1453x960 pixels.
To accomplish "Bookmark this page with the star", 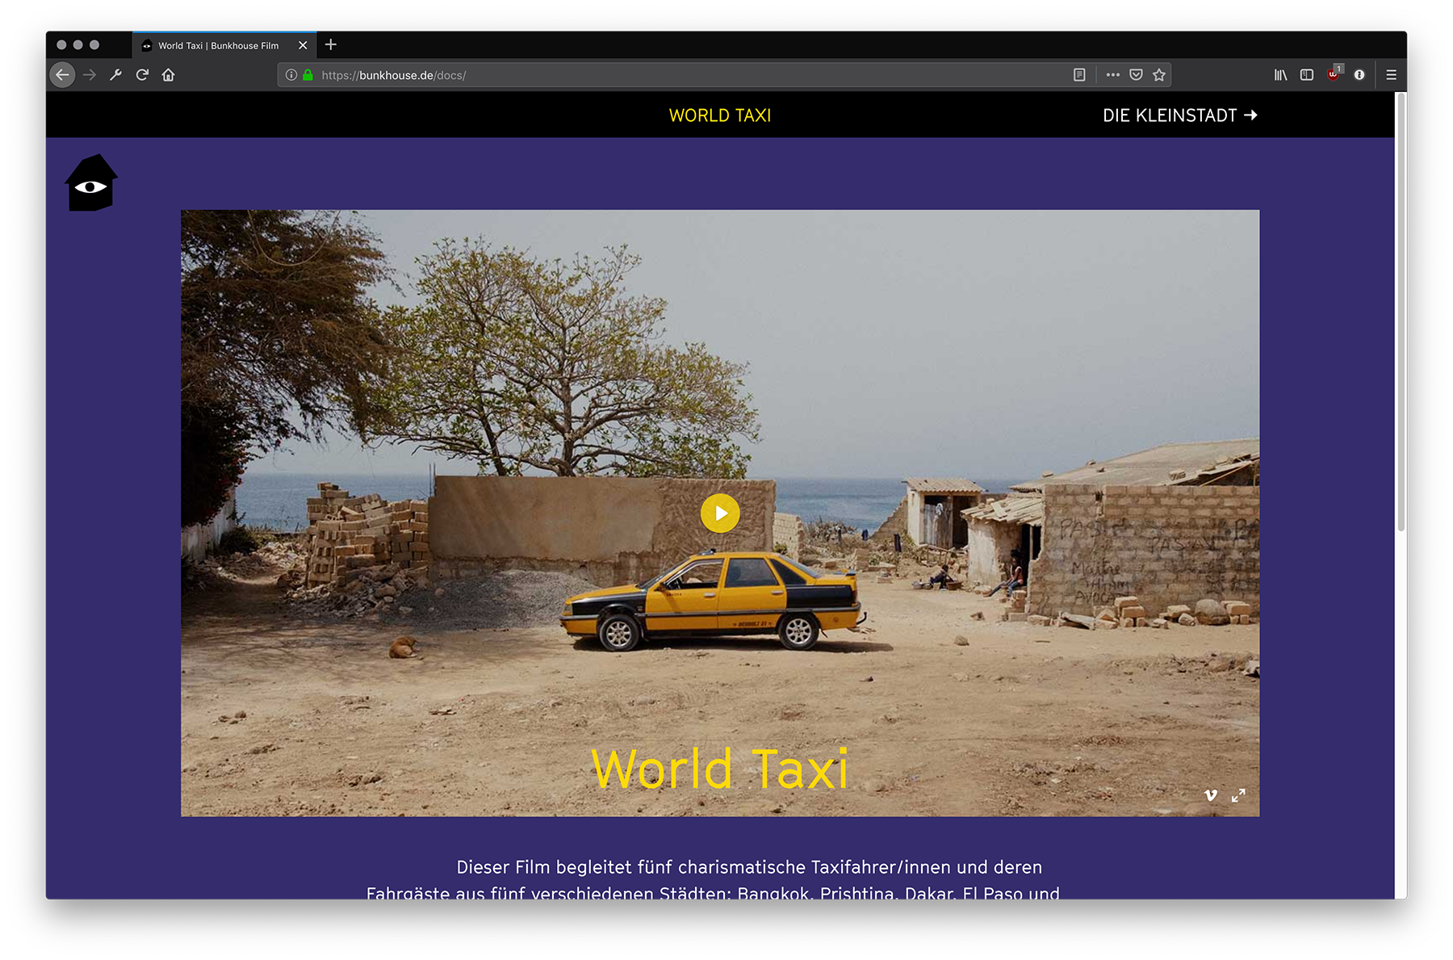I will [1159, 75].
